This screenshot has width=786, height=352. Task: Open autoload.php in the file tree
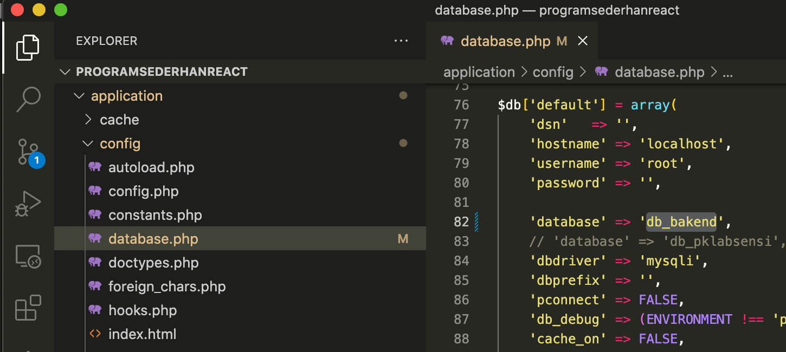click(x=151, y=167)
